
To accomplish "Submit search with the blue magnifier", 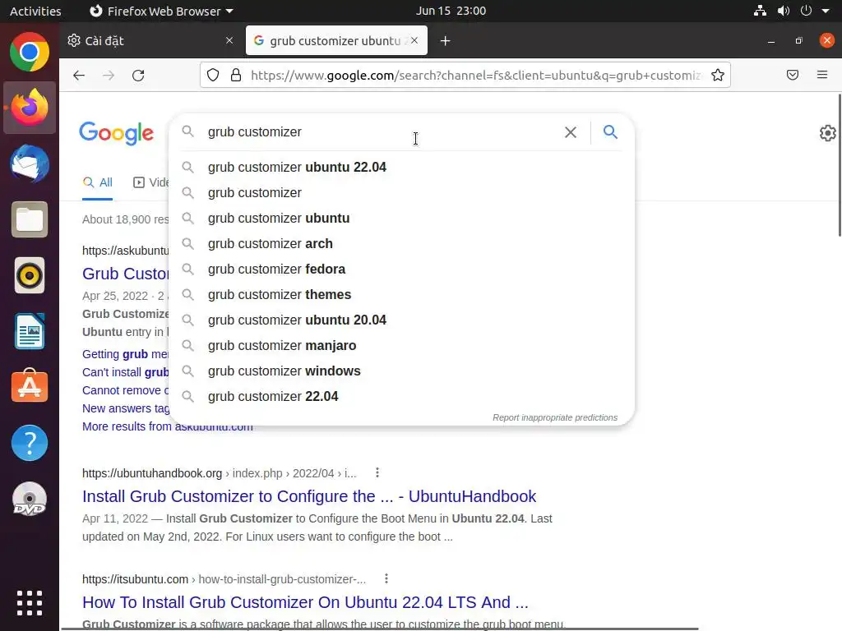I will pos(610,132).
